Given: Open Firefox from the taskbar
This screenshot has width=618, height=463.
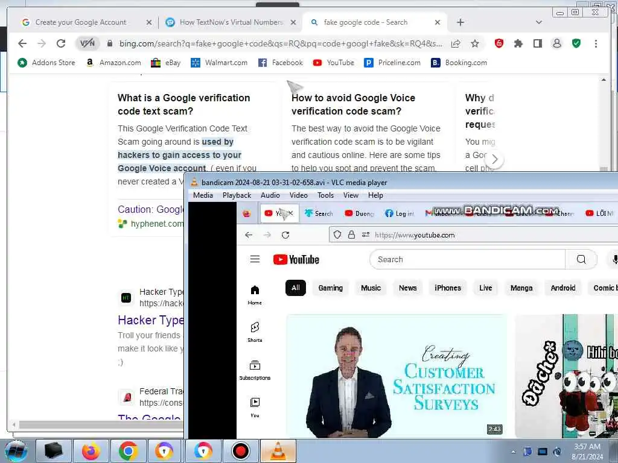Looking at the screenshot, I should pos(91,451).
